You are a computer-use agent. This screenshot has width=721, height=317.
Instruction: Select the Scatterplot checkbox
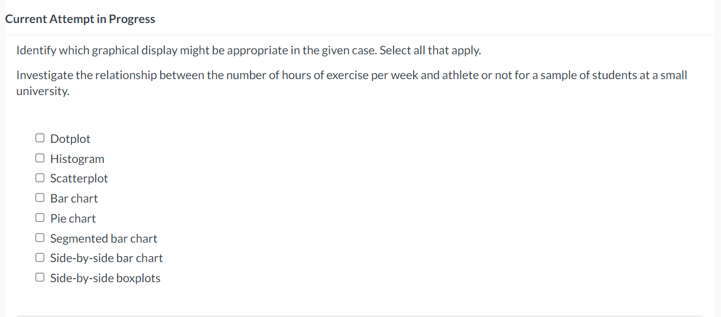click(40, 178)
